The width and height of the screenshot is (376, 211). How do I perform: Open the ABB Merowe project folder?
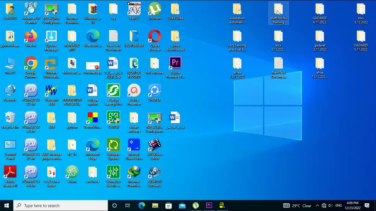tap(51, 149)
